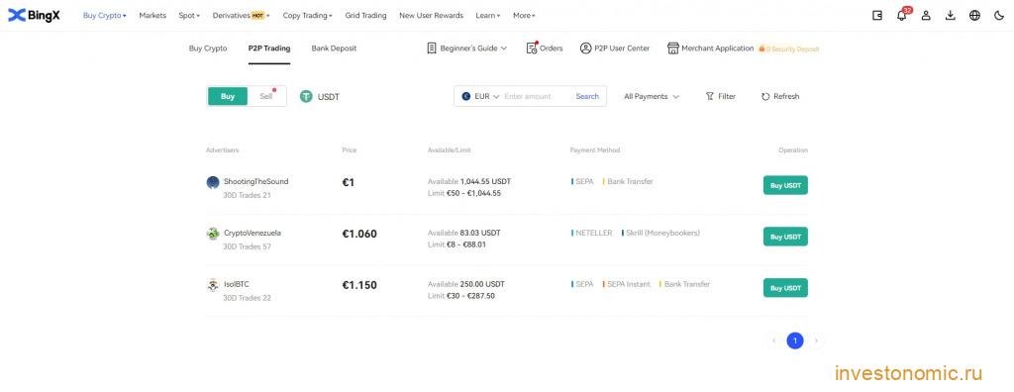Viewport: 1014px width, 392px height.
Task: Click price €1.150
Action: point(359,285)
